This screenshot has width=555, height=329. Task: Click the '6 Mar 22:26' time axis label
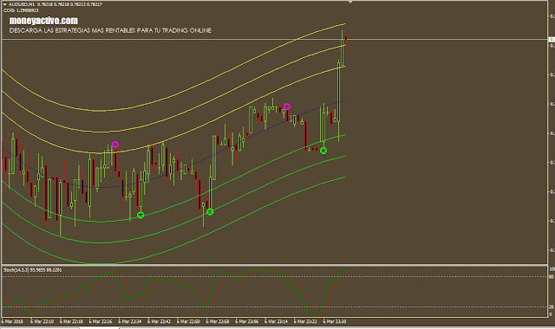(x=101, y=321)
